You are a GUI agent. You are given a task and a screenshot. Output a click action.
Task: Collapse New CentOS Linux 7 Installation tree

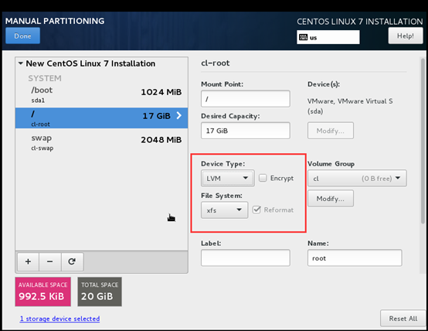pos(20,63)
